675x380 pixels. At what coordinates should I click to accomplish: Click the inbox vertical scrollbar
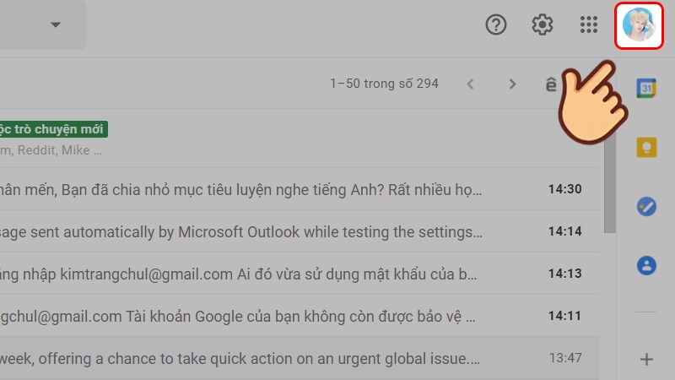(609, 186)
